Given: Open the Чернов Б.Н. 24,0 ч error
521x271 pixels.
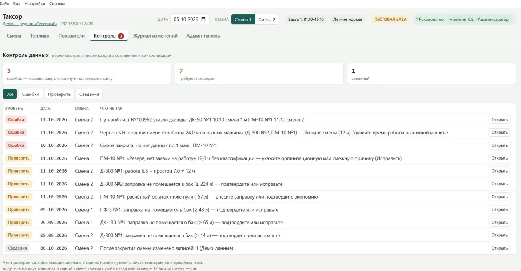Looking at the screenshot, I should 500,133.
